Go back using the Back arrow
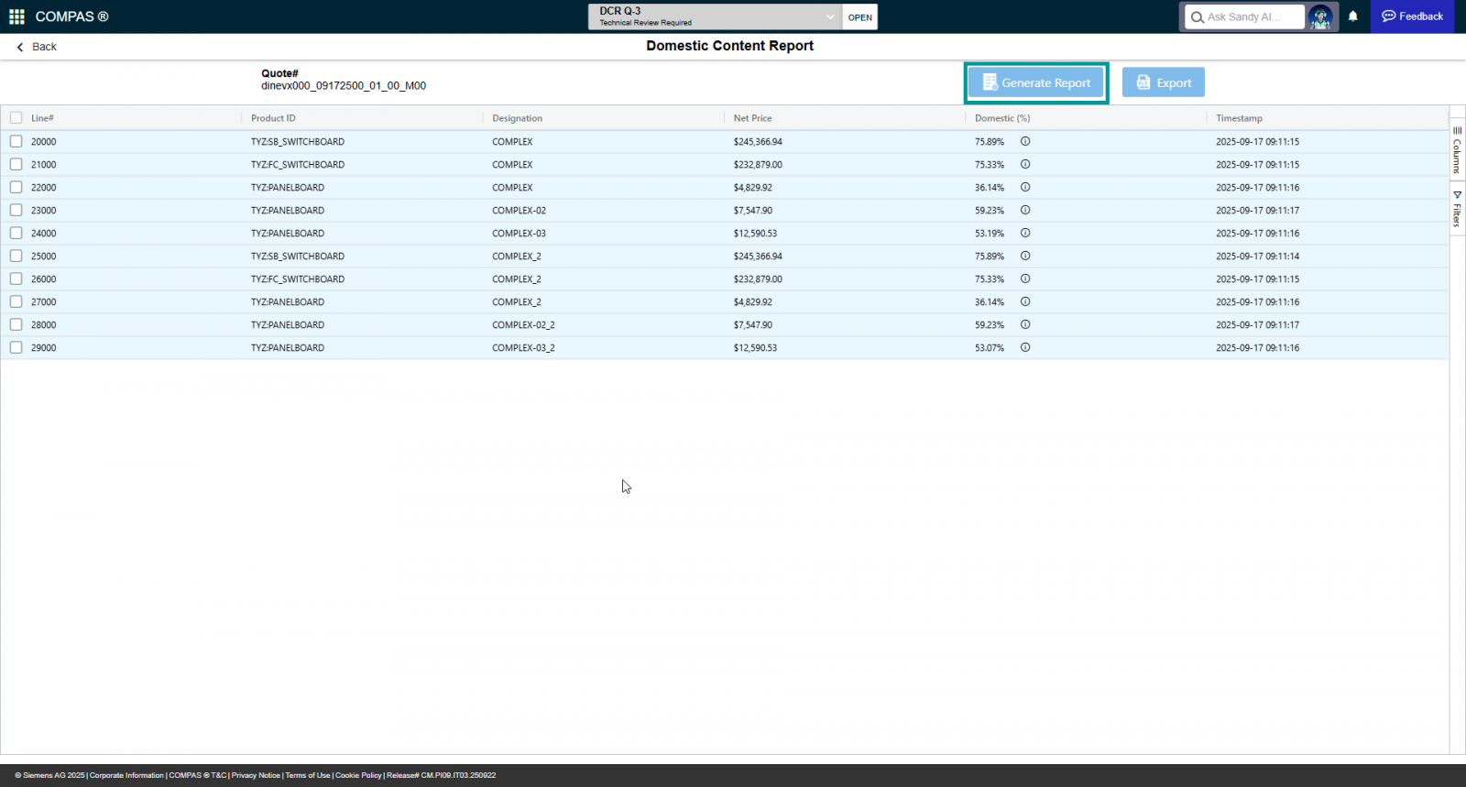Viewport: 1466px width, 787px height. 37,47
